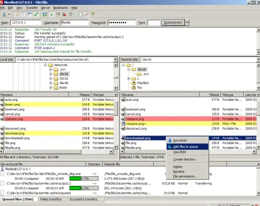Image resolution: width=260 pixels, height=206 pixels.
Task: Switch to the Failed transfers tab
Action: click(x=51, y=199)
